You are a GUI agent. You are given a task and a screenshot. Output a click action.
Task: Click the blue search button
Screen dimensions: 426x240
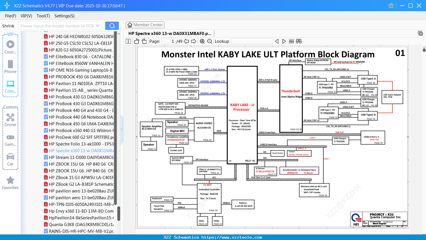112,26
